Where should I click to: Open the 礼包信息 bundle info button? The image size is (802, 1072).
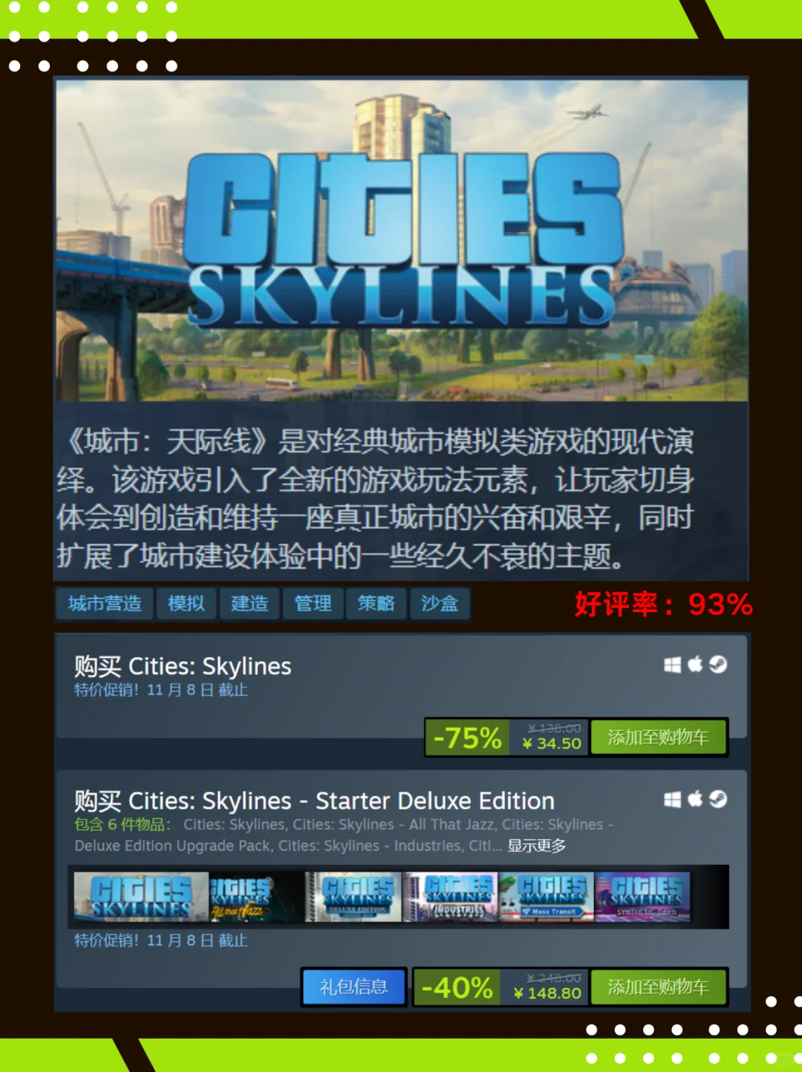pyautogui.click(x=353, y=987)
